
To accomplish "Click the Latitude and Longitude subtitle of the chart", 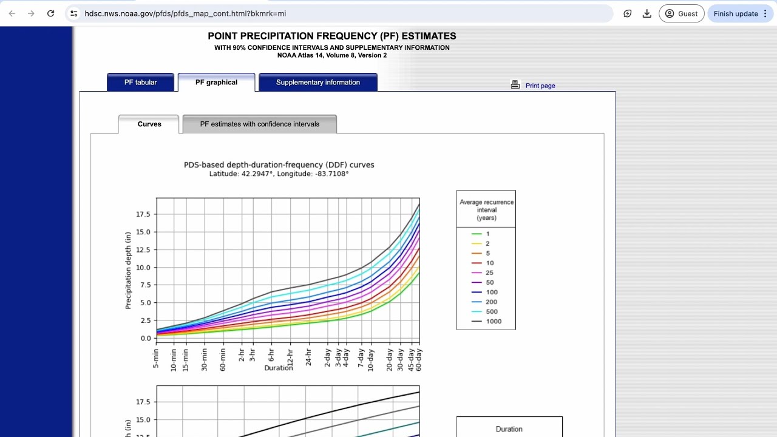I will [x=279, y=174].
